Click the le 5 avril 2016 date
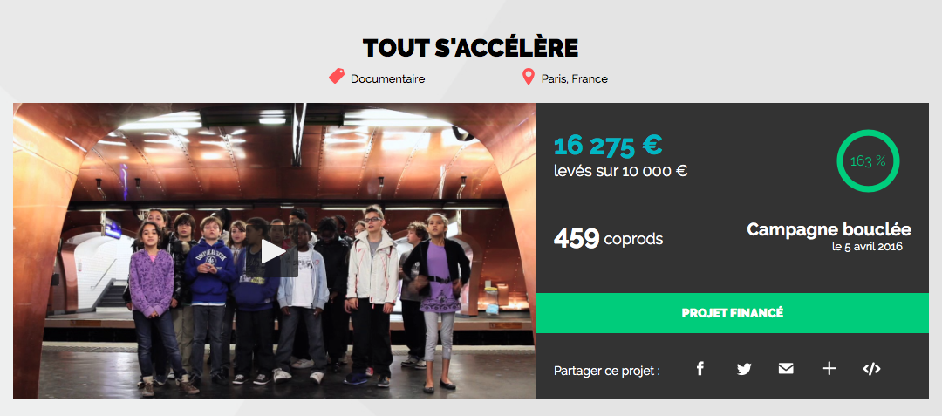 click(x=867, y=247)
